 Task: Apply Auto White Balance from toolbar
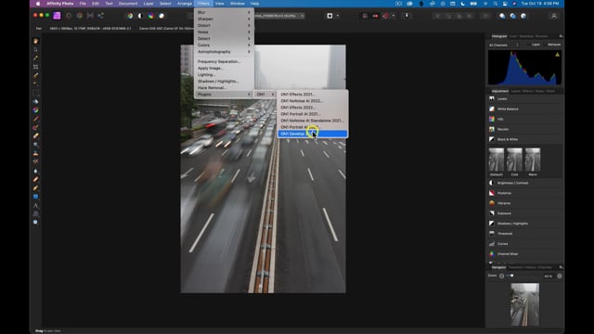point(161,16)
